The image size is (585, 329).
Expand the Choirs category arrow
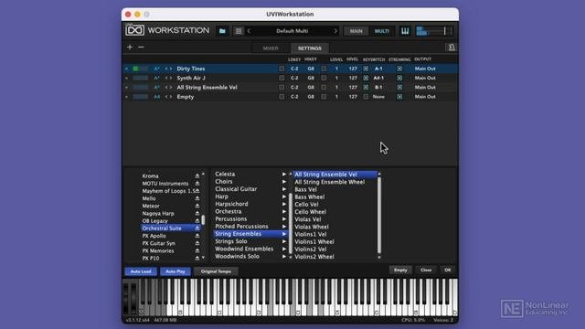284,182
